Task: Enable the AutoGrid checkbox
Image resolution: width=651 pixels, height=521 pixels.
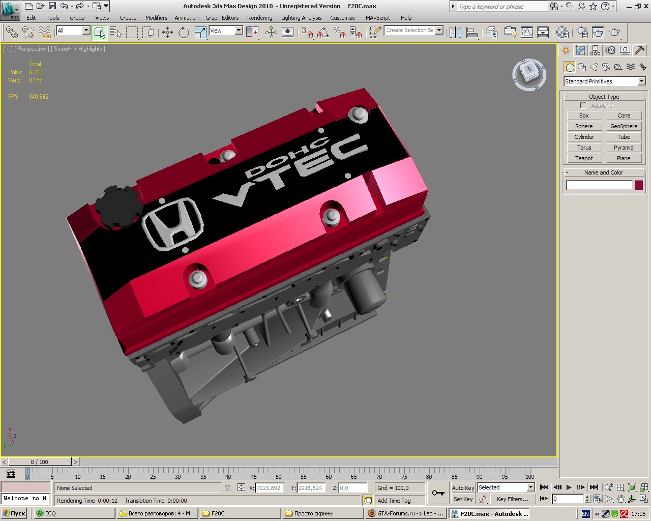Action: click(583, 105)
